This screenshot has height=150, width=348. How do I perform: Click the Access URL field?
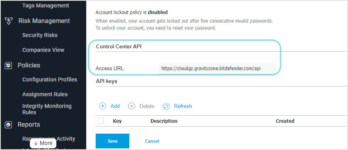tap(217, 69)
